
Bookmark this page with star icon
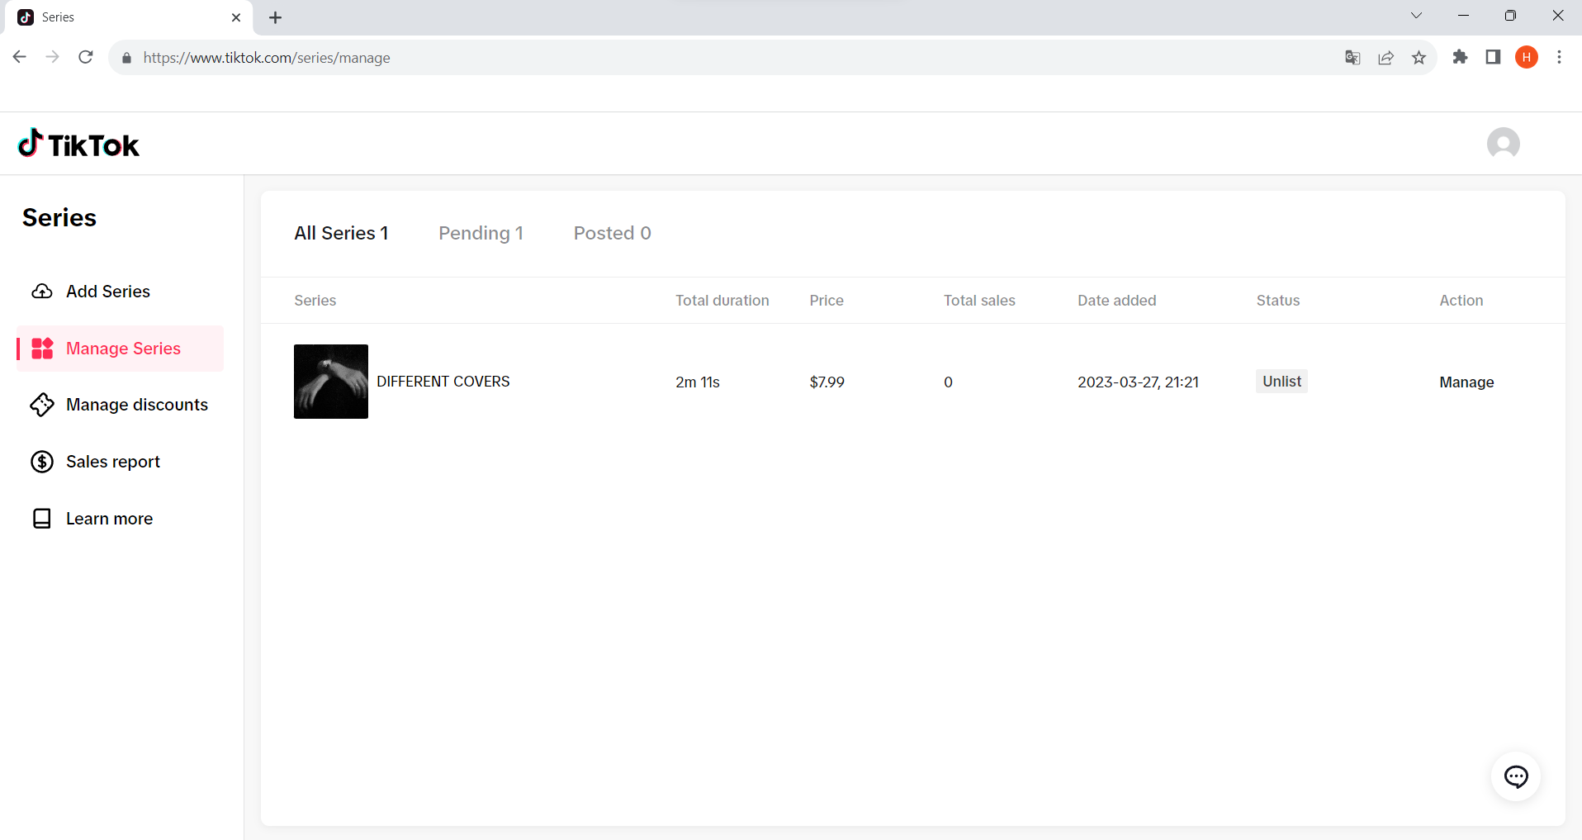pos(1419,58)
